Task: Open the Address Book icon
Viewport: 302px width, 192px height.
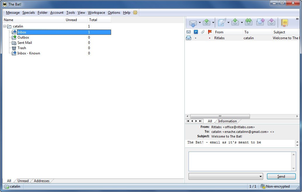Action: (284, 23)
